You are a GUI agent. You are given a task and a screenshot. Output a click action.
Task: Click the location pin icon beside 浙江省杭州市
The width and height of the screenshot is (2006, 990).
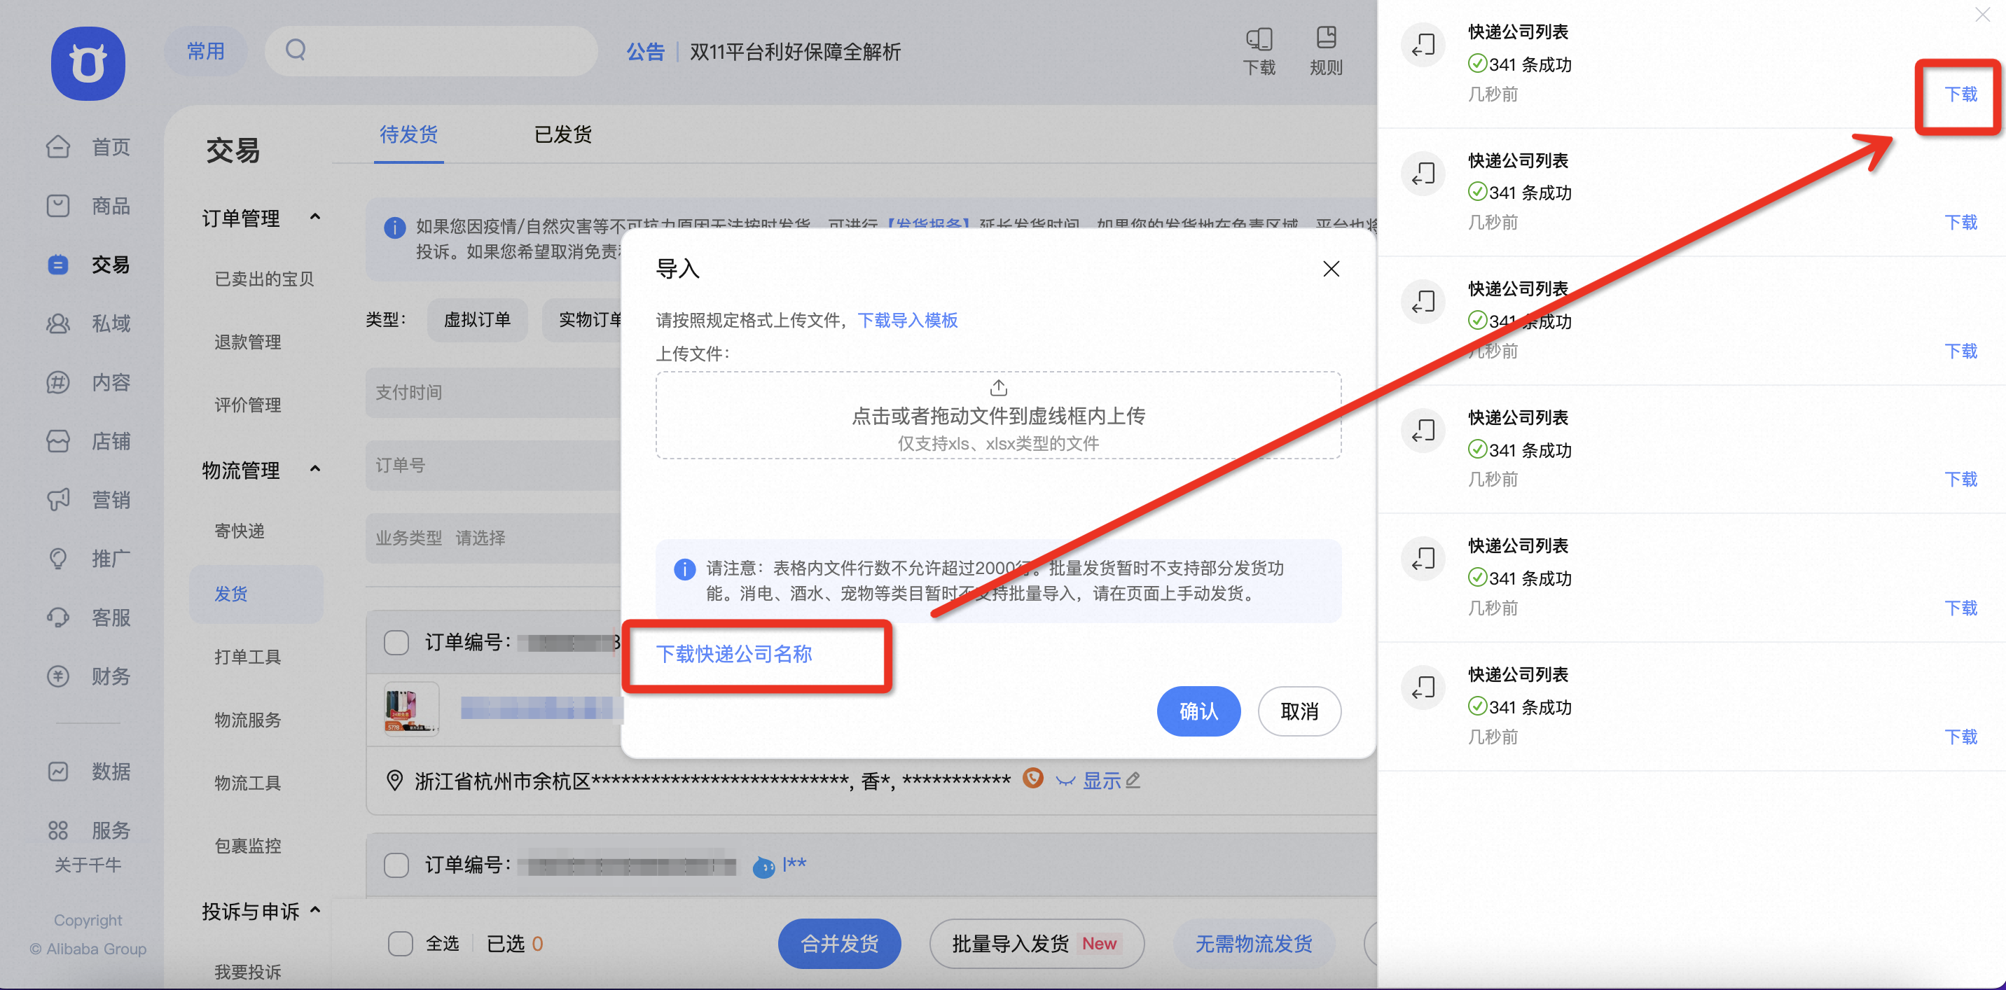coord(395,780)
